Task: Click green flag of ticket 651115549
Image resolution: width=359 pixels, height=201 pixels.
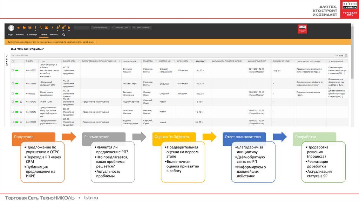Action: coord(17,83)
